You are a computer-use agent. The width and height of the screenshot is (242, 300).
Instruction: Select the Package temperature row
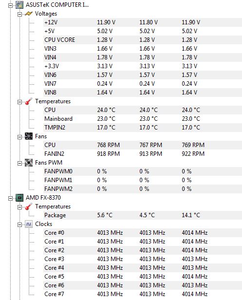pos(143,215)
